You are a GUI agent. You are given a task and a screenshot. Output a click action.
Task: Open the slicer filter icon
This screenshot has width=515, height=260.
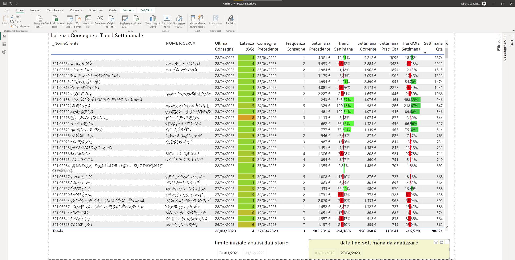[x=436, y=242]
